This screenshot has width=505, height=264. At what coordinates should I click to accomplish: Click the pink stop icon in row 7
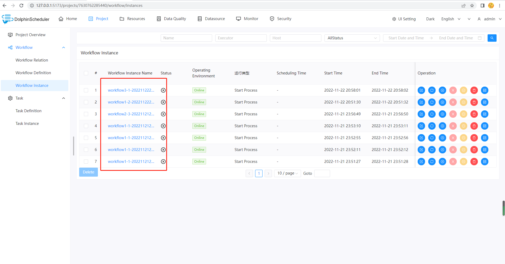(453, 162)
